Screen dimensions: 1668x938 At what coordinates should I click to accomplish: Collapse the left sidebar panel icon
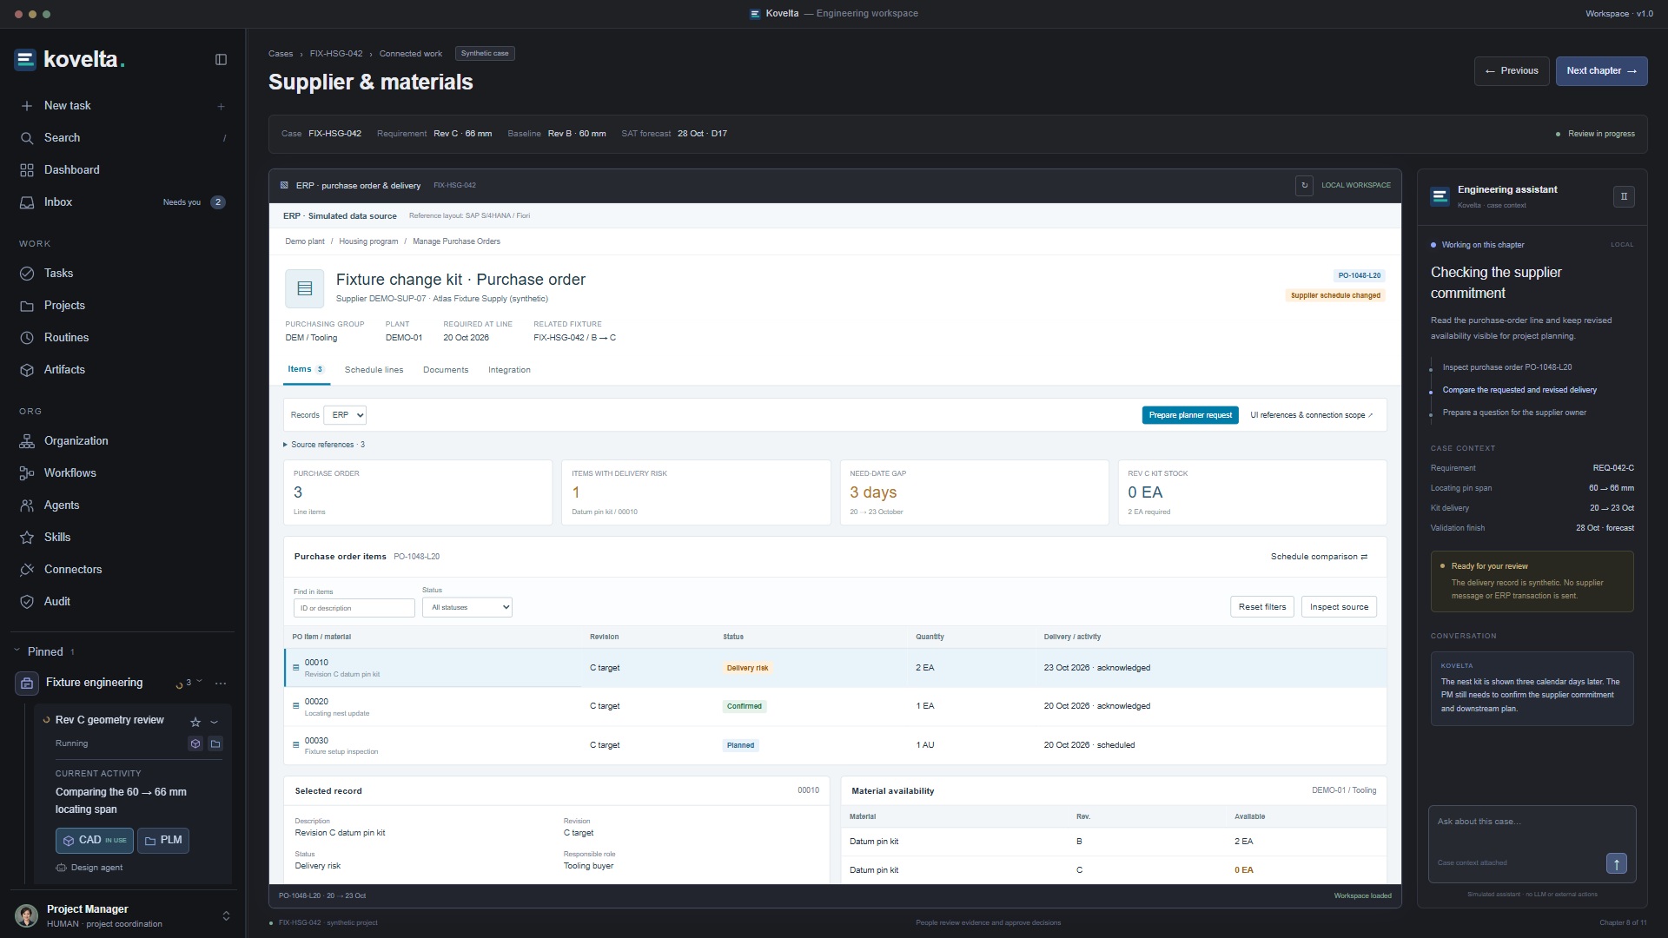click(x=221, y=60)
